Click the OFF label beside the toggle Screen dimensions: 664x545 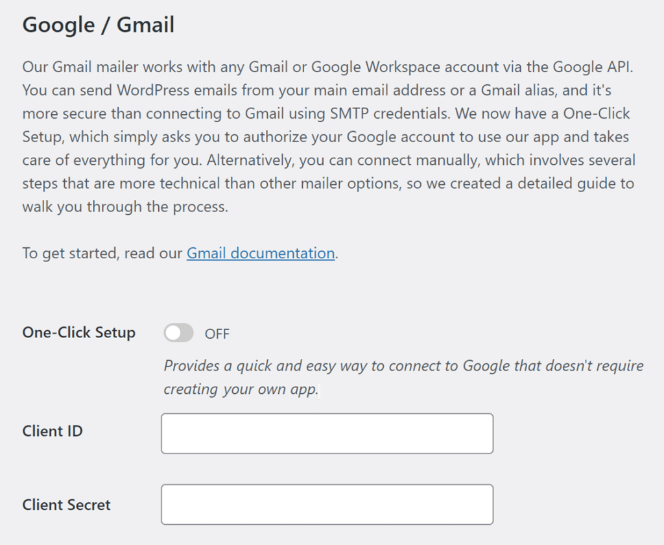click(217, 333)
